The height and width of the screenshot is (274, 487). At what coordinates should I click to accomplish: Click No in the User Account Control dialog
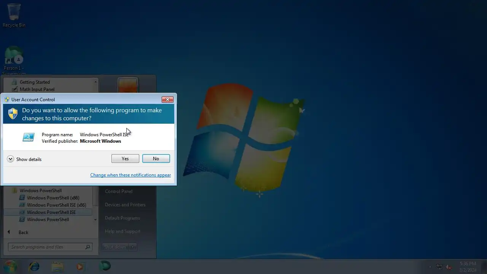tap(156, 159)
